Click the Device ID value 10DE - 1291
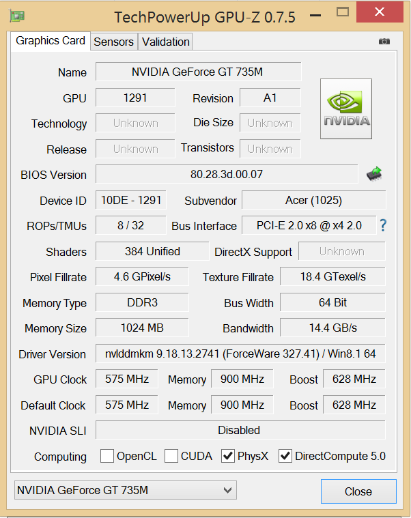Image resolution: width=411 pixels, height=518 pixels. [131, 200]
